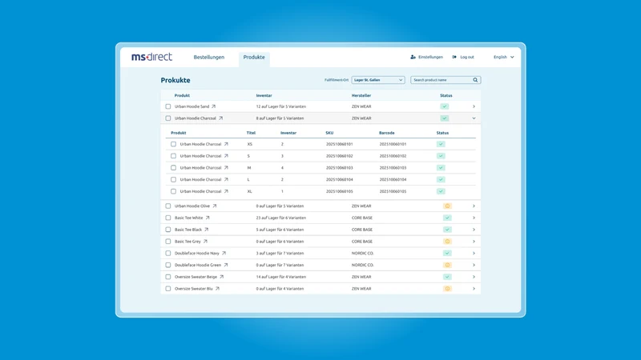This screenshot has width=641, height=360.
Task: Expand the Urban Hoodie Sand row
Action: [x=474, y=106]
